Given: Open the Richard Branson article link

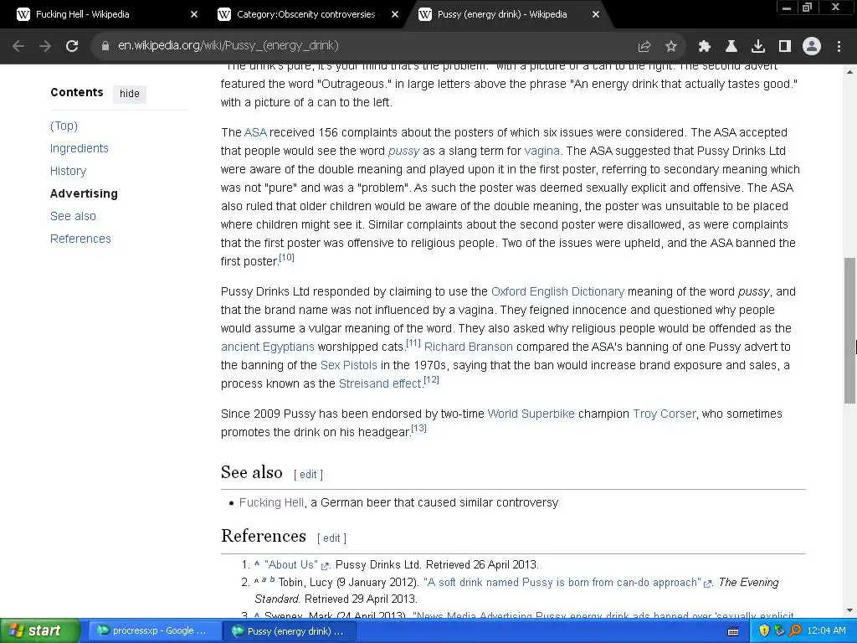Looking at the screenshot, I should [x=469, y=347].
